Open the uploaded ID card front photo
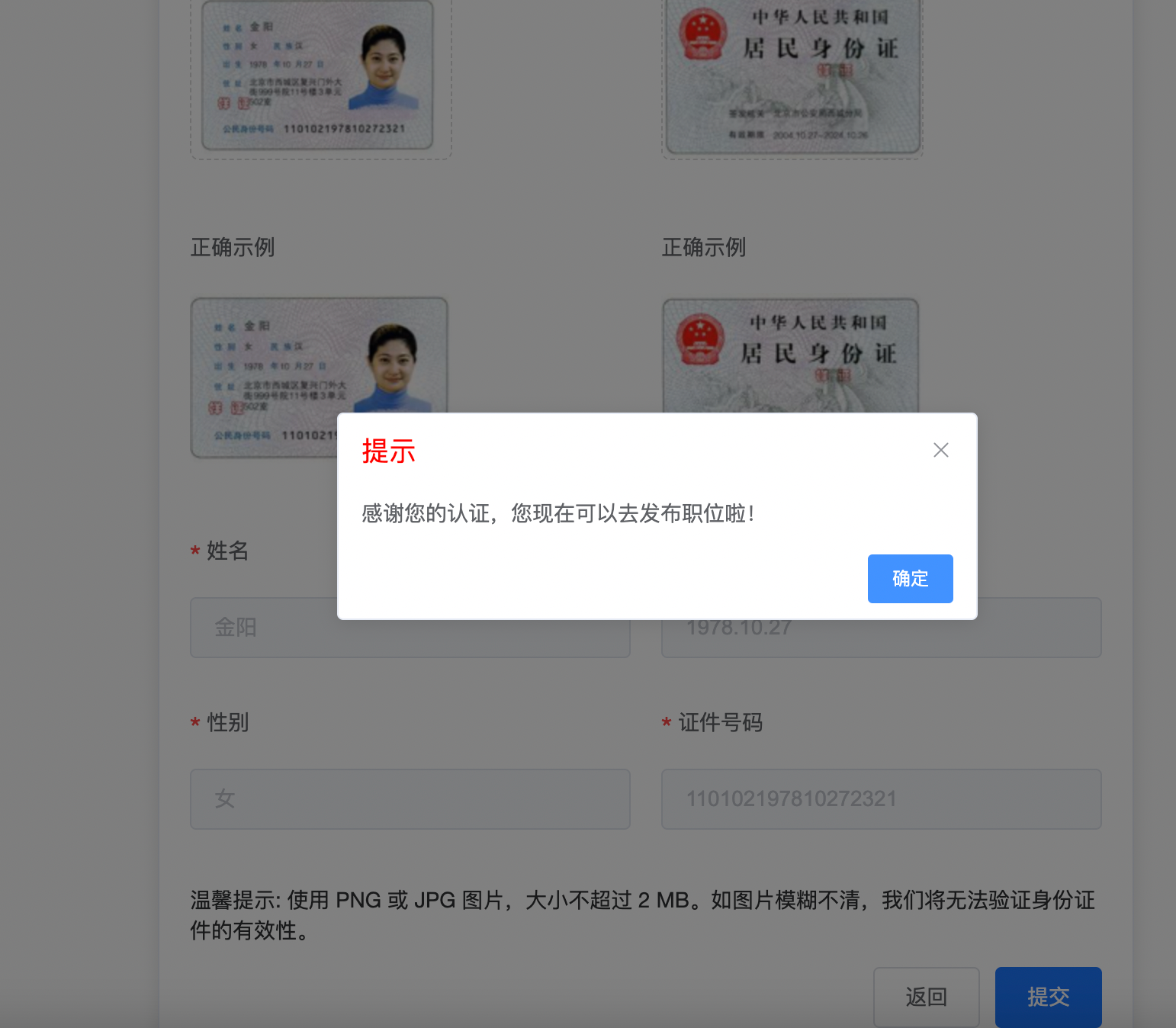The height and width of the screenshot is (1028, 1176). 320,76
